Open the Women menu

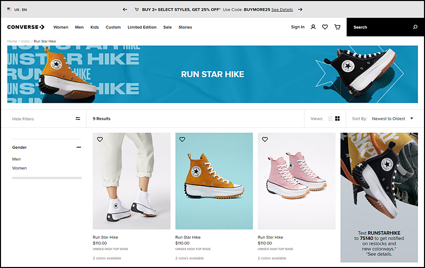60,27
